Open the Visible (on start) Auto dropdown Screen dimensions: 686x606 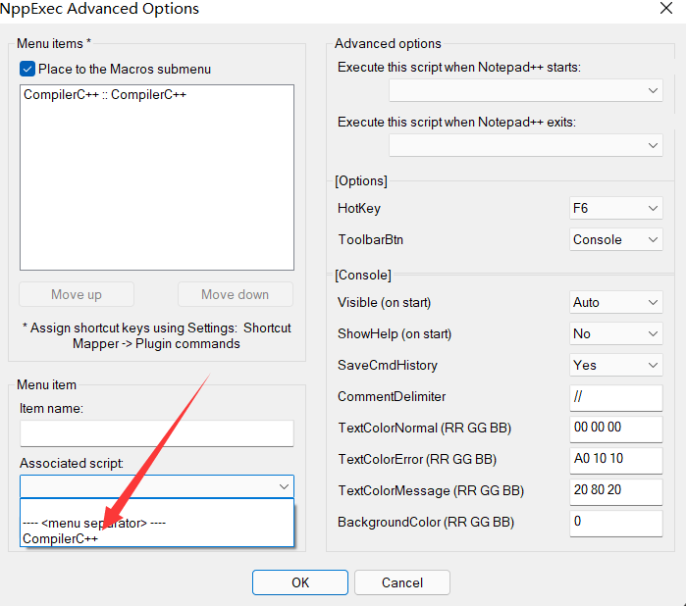(x=616, y=302)
